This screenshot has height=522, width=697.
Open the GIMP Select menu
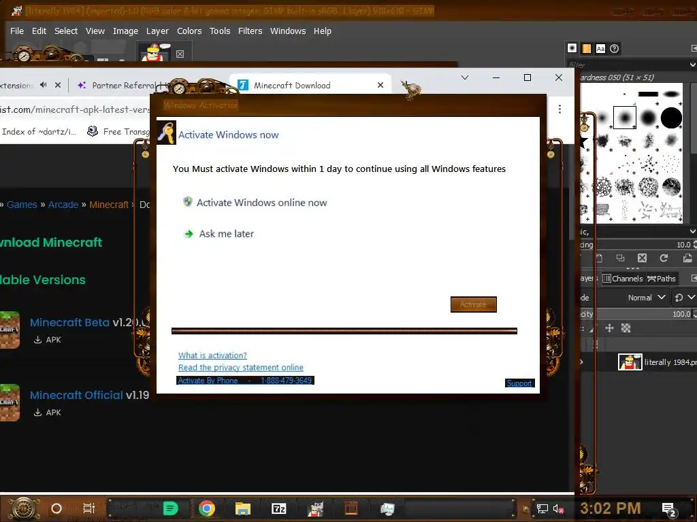66,31
